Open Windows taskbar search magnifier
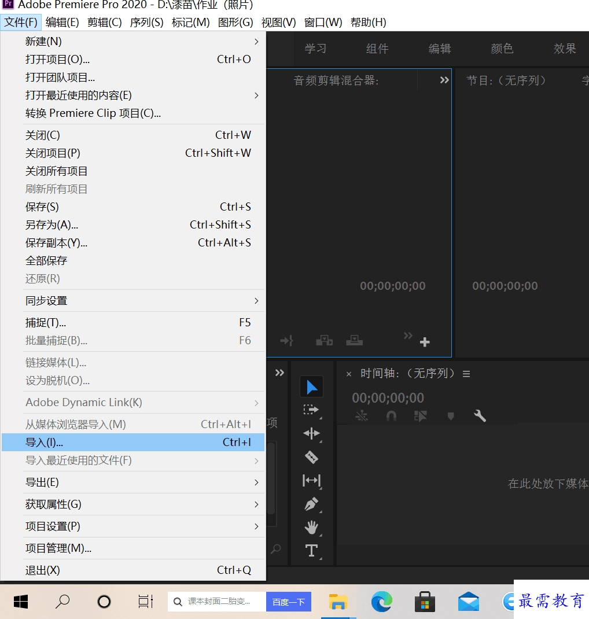This screenshot has width=589, height=619. [62, 602]
